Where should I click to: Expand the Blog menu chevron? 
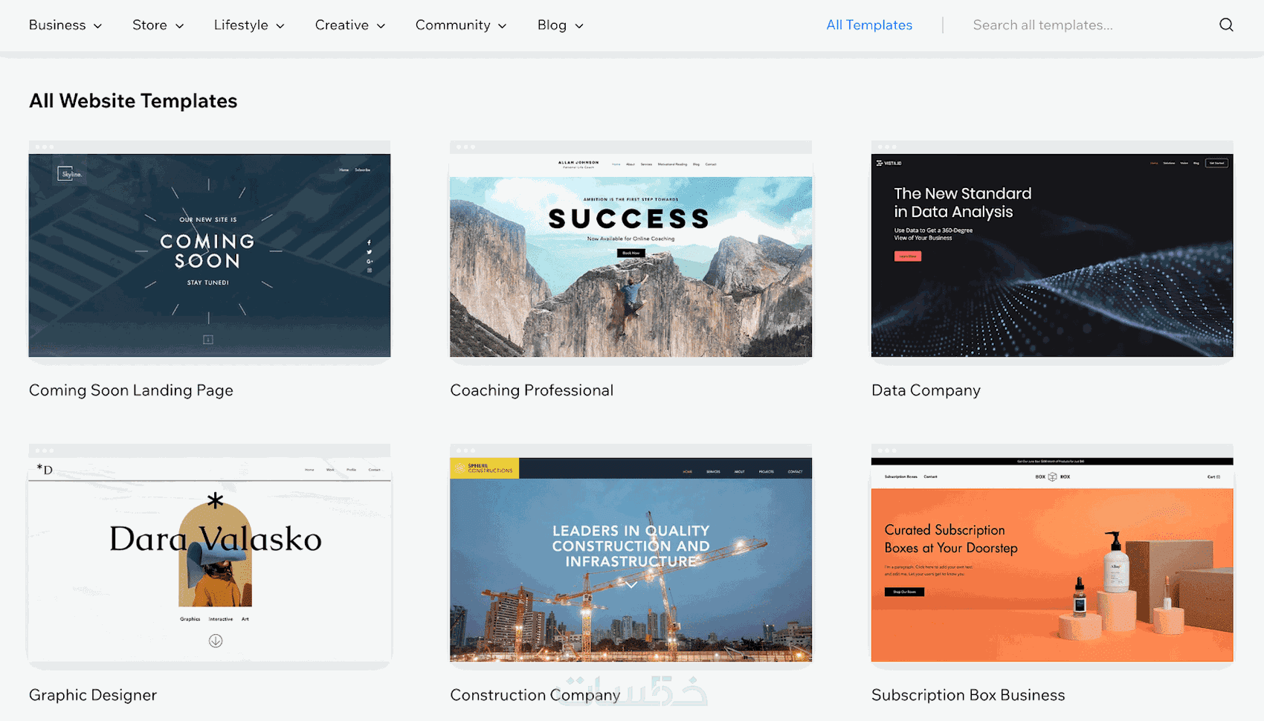579,26
